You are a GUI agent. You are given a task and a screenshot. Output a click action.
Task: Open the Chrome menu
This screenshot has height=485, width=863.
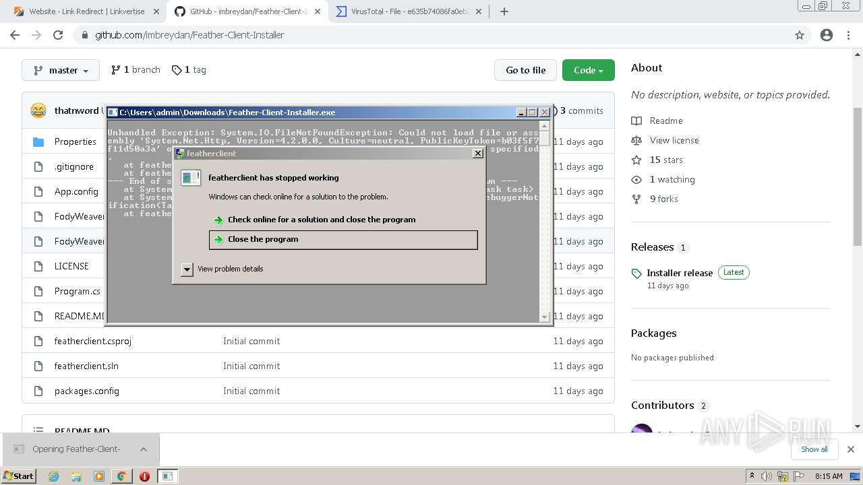point(849,35)
